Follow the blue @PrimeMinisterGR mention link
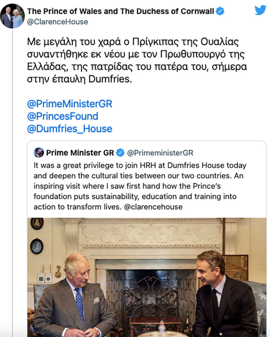 click(69, 104)
